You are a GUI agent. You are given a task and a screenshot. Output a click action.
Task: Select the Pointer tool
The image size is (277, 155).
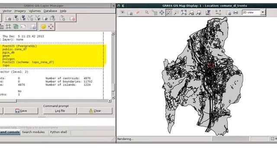(x=147, y=12)
